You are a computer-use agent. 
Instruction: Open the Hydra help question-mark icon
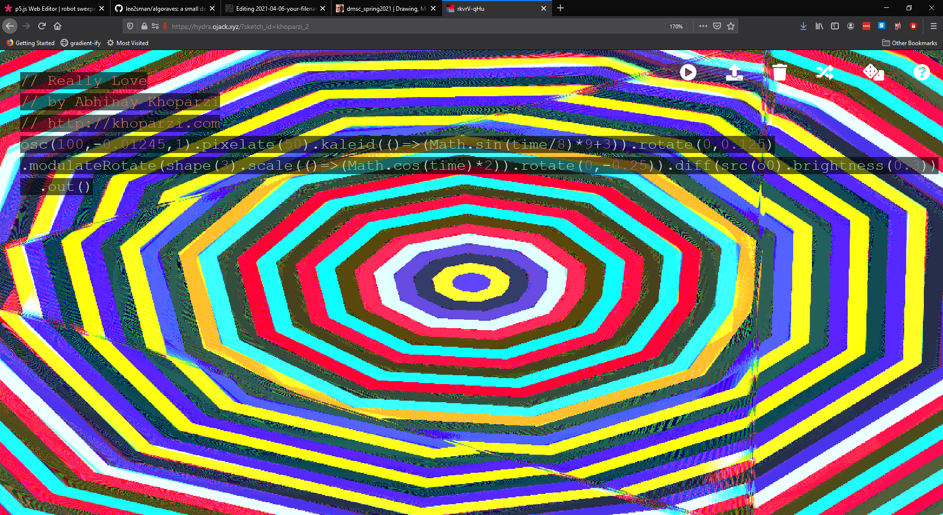point(921,73)
